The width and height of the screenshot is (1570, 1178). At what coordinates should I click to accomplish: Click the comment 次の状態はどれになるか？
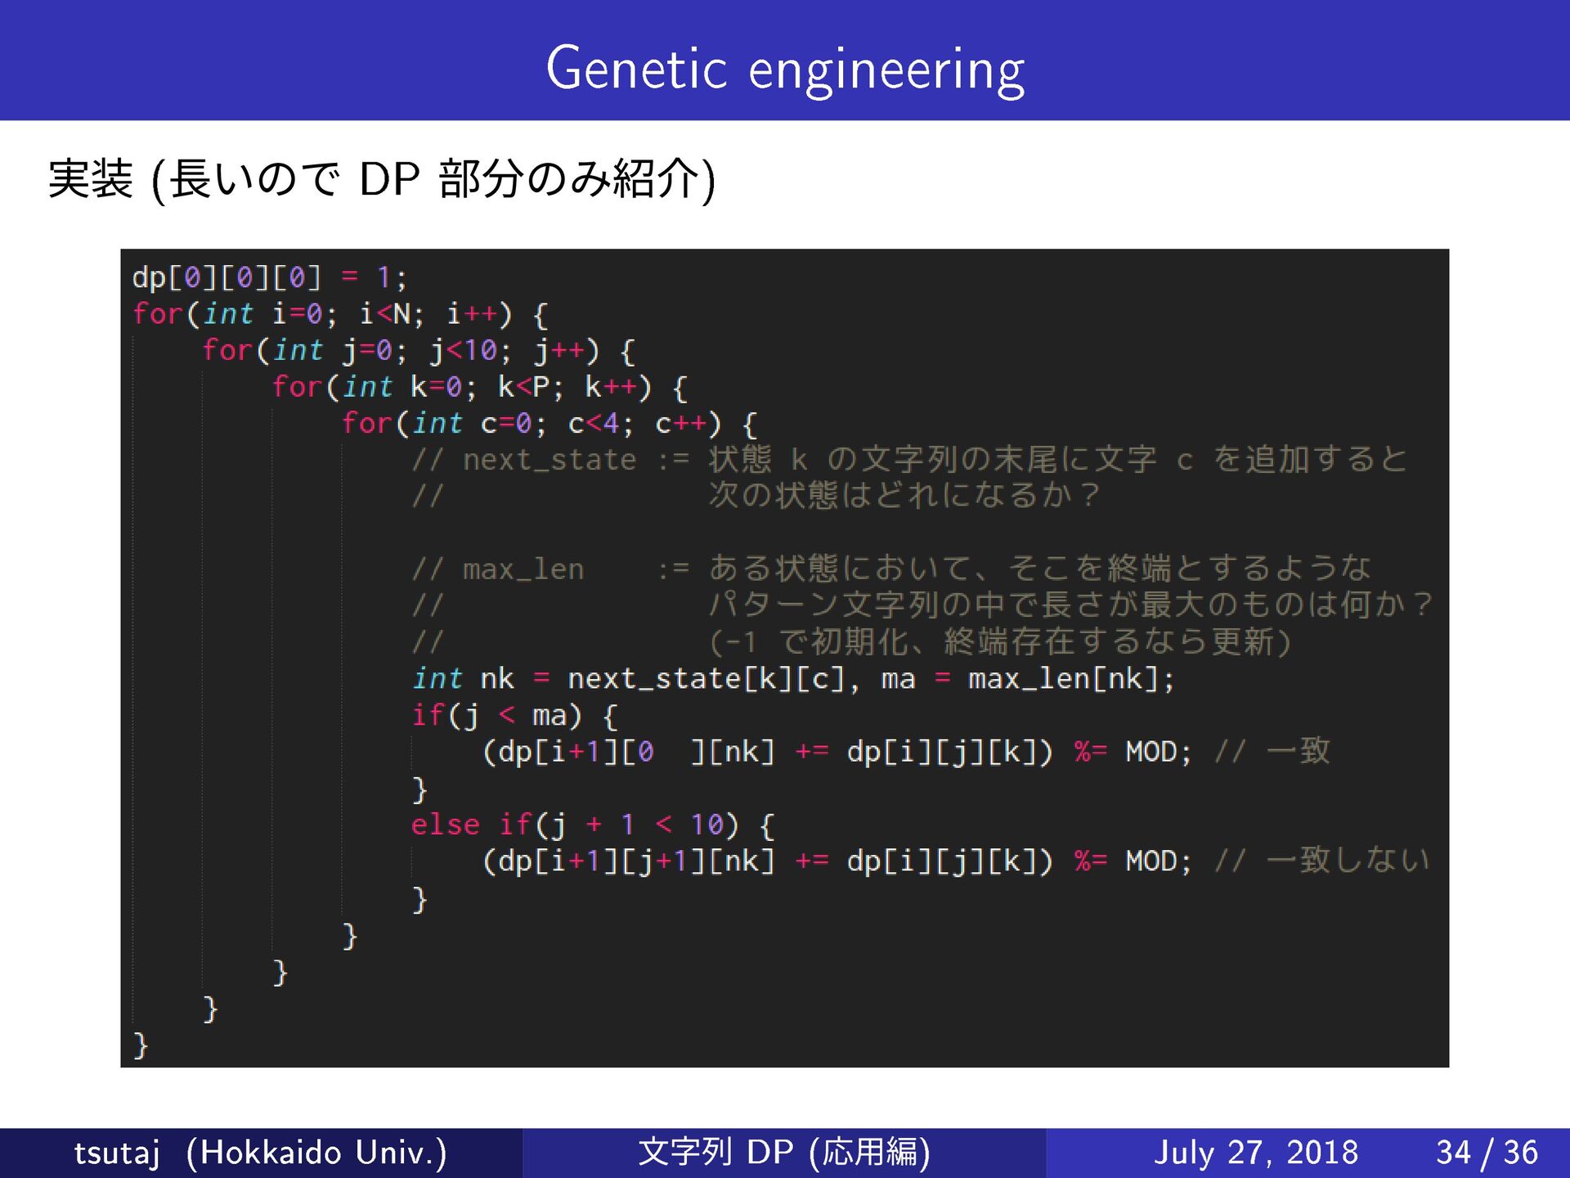(904, 496)
